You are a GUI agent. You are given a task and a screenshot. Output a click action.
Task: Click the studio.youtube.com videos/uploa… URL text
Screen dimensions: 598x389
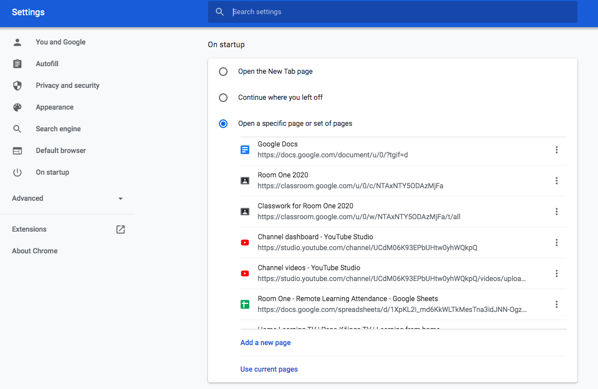click(x=392, y=278)
